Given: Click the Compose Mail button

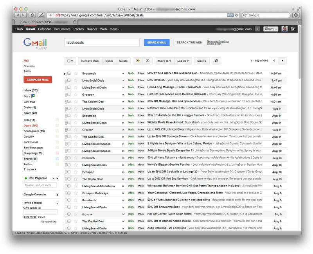Looking at the screenshot, I should coord(38,80).
